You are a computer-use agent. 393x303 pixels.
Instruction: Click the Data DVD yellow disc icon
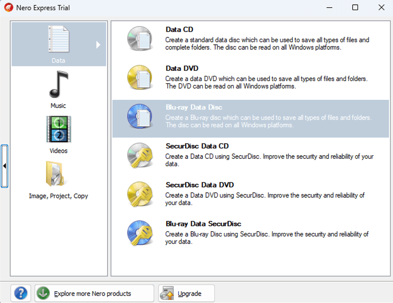(140, 77)
